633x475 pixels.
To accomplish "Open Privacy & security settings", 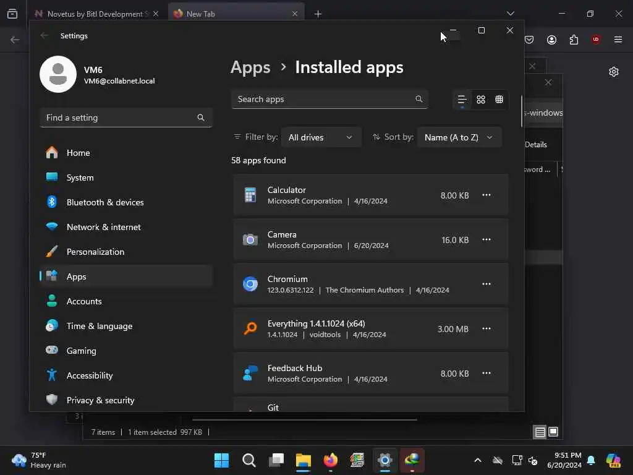I will [126, 400].
